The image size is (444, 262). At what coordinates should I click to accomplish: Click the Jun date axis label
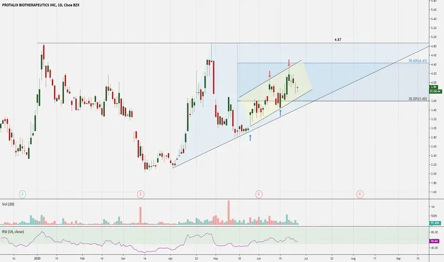[259, 258]
